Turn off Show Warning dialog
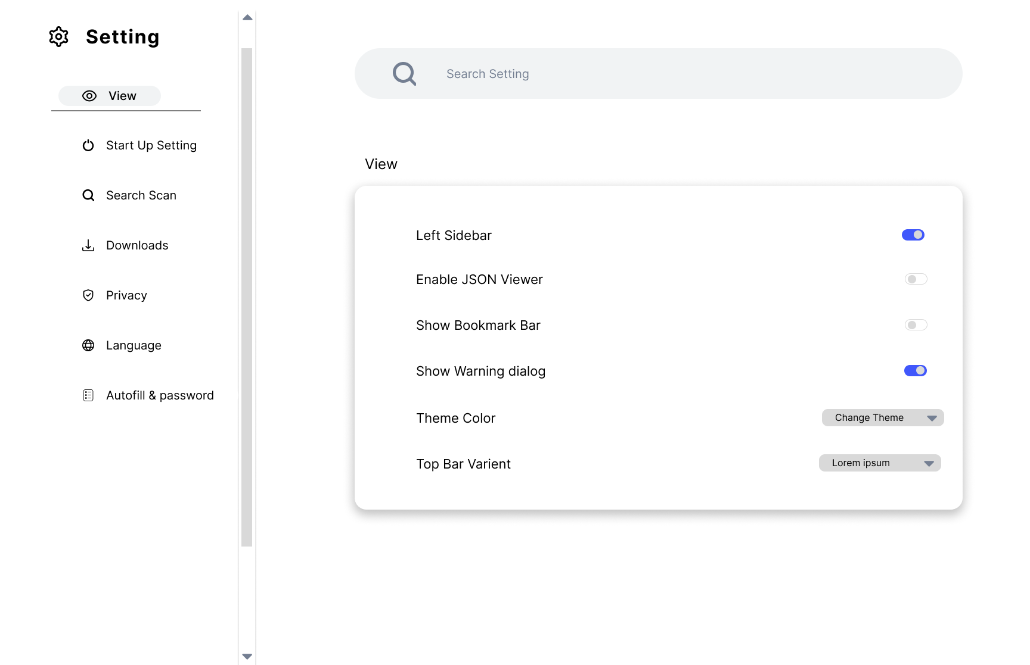This screenshot has height=665, width=1030. click(x=916, y=370)
